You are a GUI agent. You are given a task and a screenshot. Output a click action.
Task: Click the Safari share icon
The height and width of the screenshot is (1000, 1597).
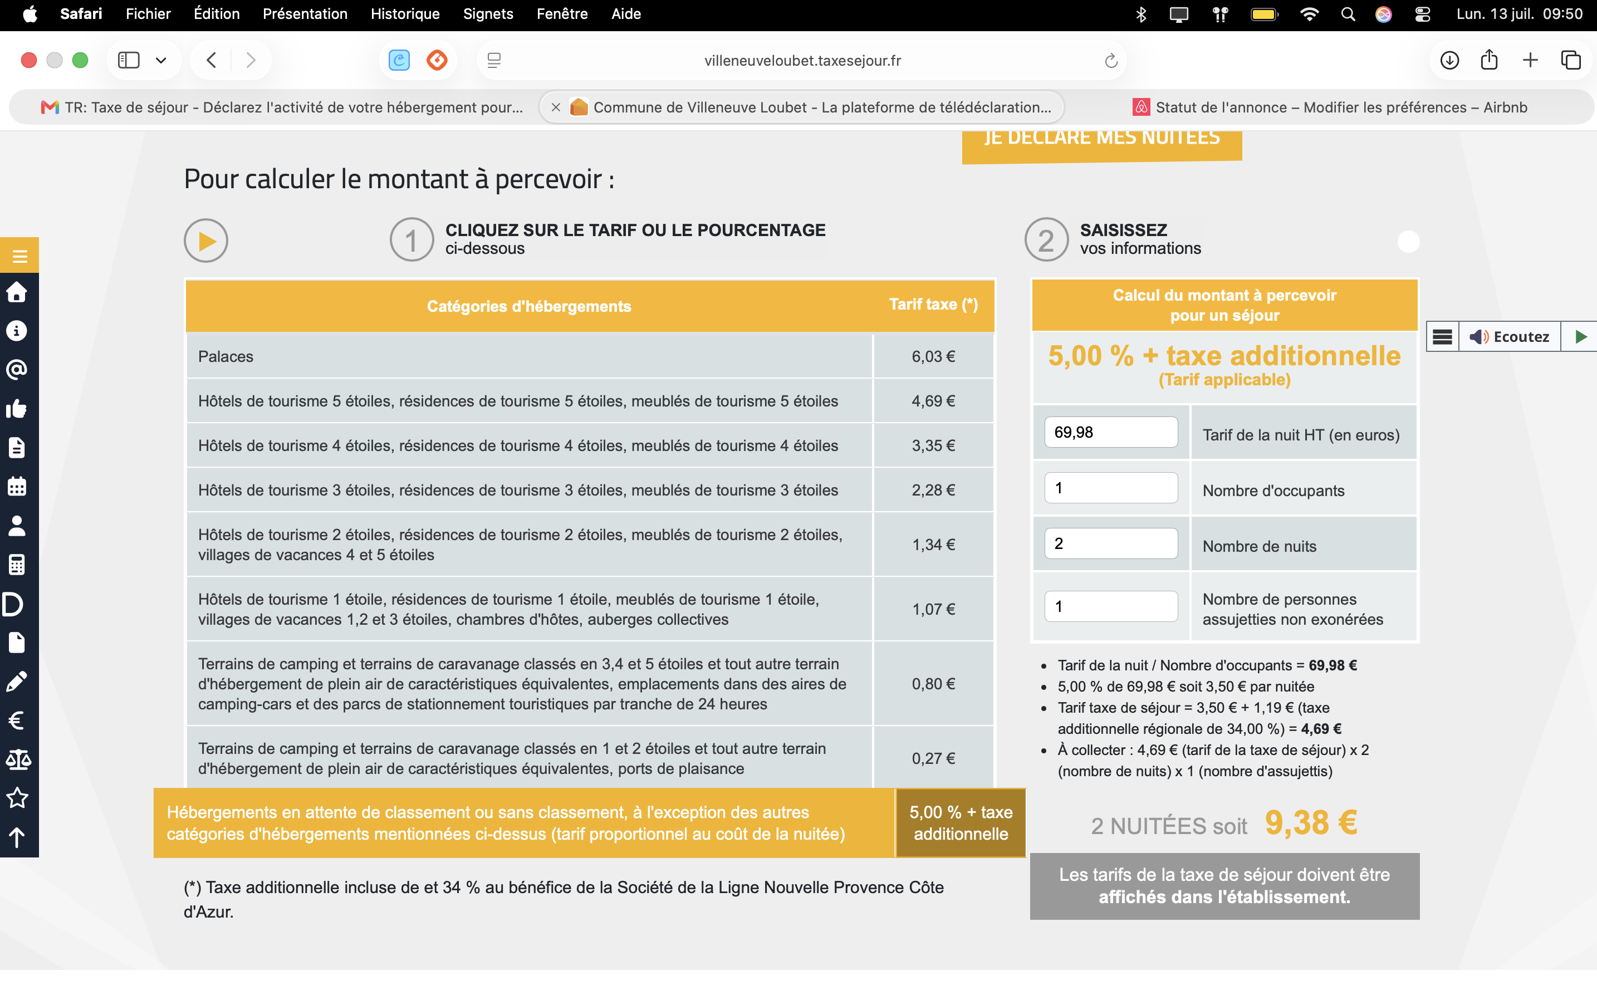[x=1489, y=60]
